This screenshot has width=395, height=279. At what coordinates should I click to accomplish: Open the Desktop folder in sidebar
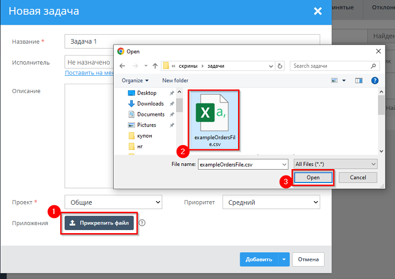146,93
